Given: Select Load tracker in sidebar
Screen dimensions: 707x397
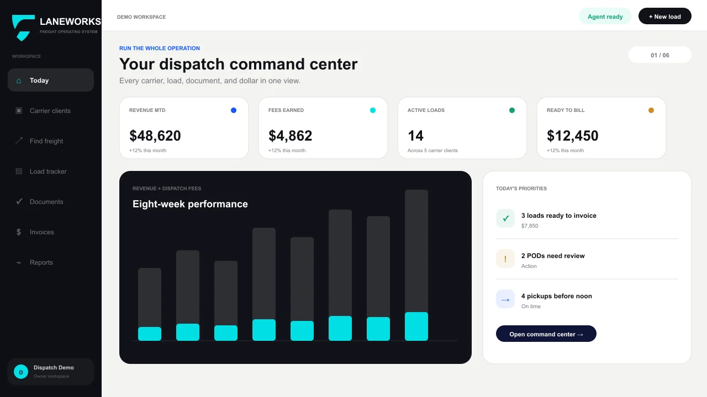Looking at the screenshot, I should [51, 171].
